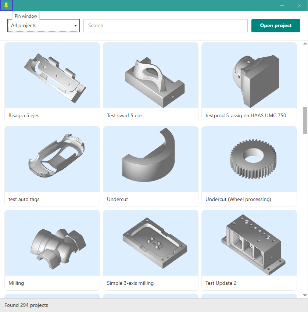Select the Bisagra 5 ejes project thumbnail

click(52, 75)
